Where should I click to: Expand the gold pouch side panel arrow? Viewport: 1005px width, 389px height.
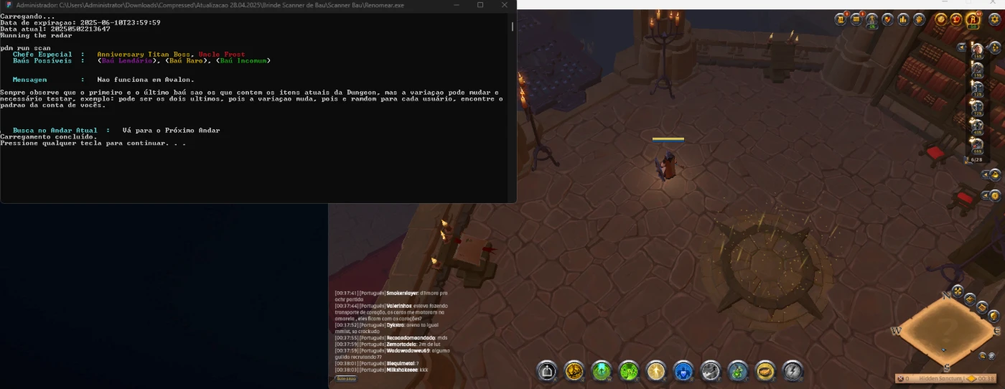[986, 174]
